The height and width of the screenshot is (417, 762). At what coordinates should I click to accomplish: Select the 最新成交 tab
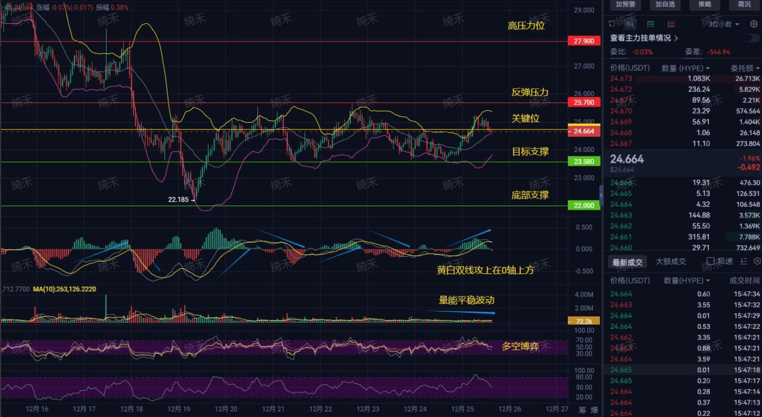tap(627, 262)
